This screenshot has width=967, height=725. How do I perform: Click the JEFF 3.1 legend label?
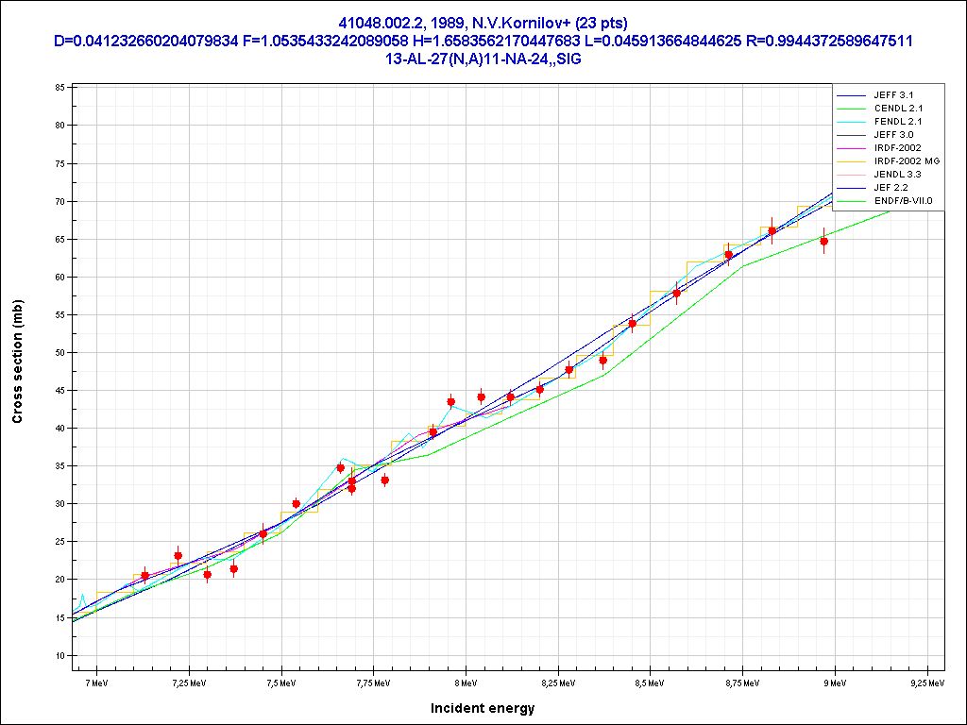[x=893, y=95]
